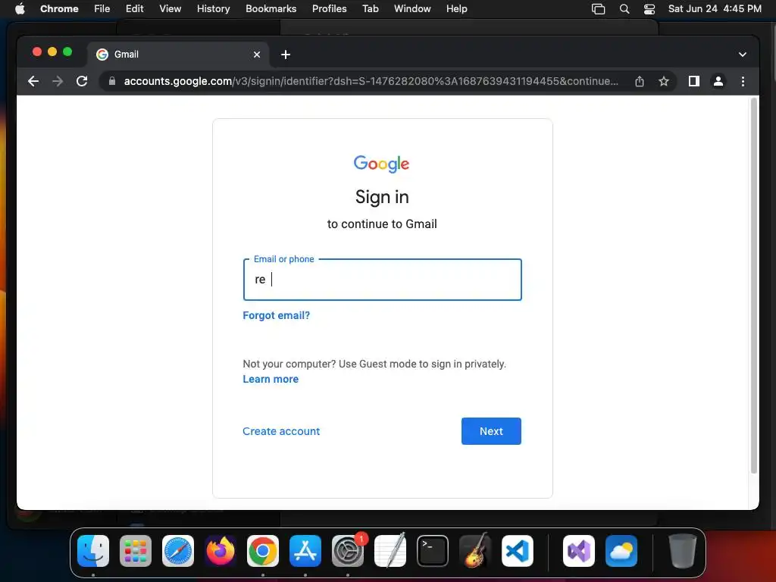Click the yellow minimize window button
The image size is (776, 582).
[52, 52]
